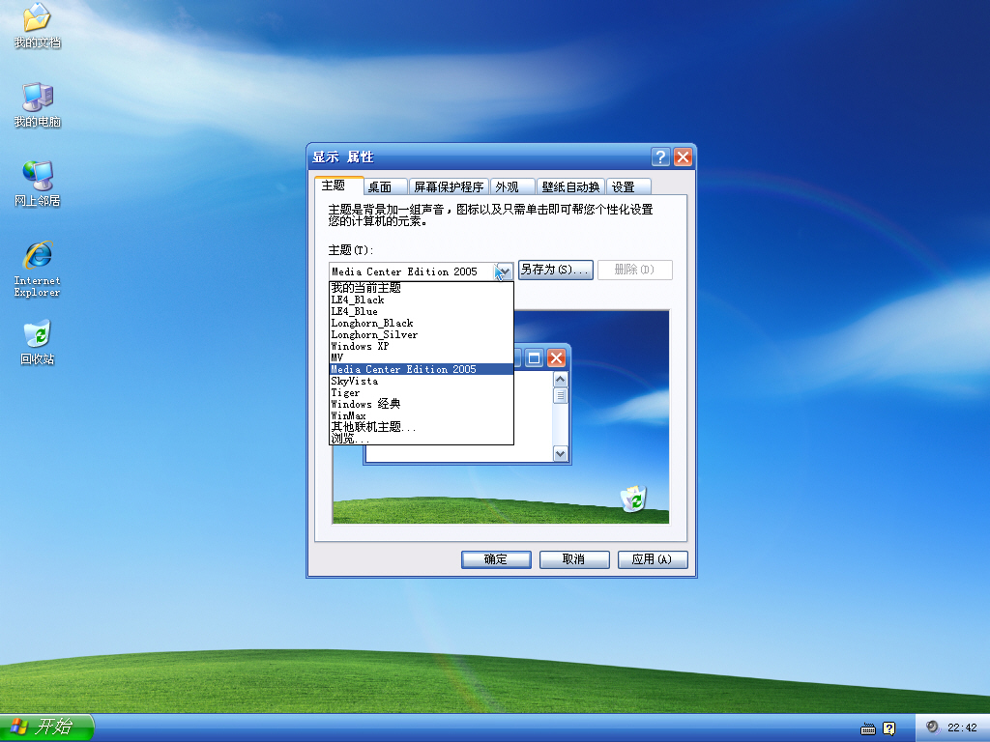Click the help icon in system tray

(x=889, y=728)
